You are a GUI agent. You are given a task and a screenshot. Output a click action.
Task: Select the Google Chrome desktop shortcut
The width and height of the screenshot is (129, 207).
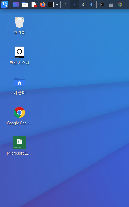(x=19, y=112)
